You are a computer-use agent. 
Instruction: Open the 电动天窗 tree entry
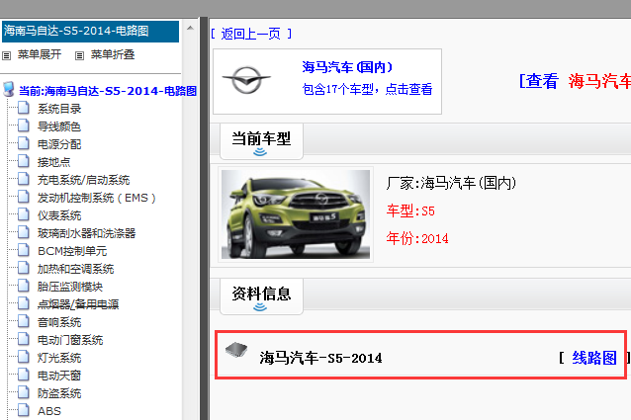click(59, 376)
